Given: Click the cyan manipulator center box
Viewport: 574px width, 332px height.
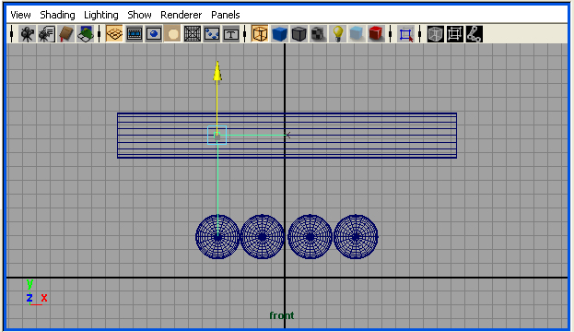Looking at the screenshot, I should click(x=217, y=136).
